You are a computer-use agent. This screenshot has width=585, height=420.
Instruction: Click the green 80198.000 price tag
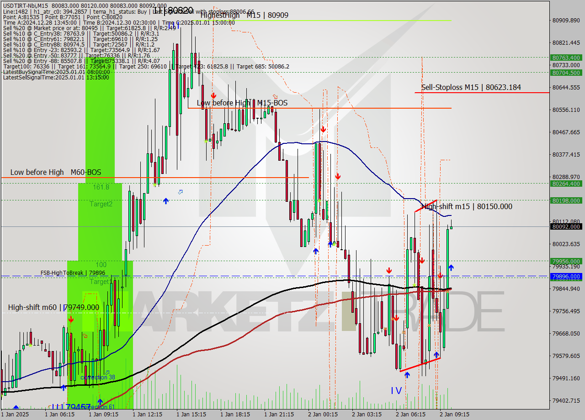(x=566, y=200)
